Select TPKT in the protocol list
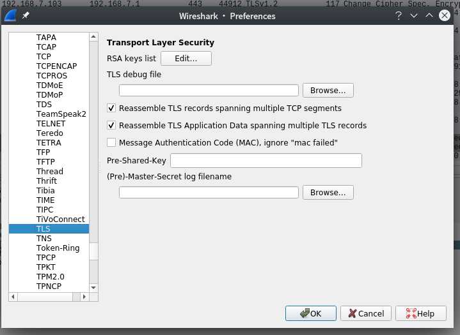Screen dimensions: 460x335 pyautogui.click(x=45, y=267)
